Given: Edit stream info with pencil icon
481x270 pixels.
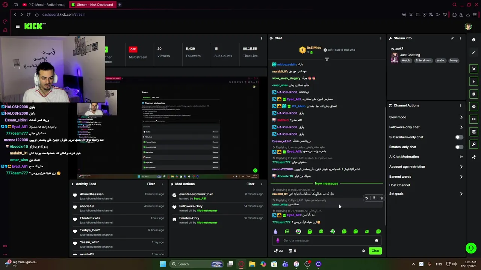Looking at the screenshot, I should pyautogui.click(x=452, y=38).
